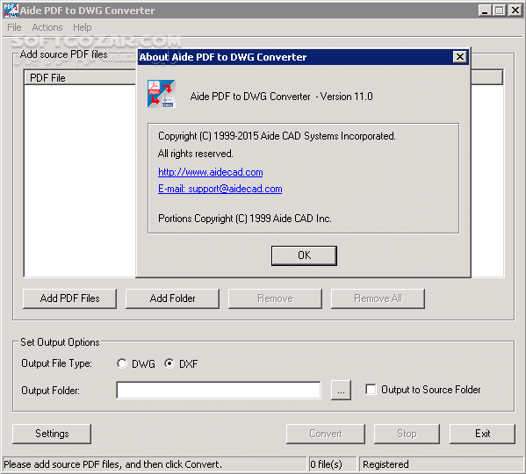Close the main converter window
Image resolution: width=526 pixels, height=474 pixels.
[x=515, y=11]
